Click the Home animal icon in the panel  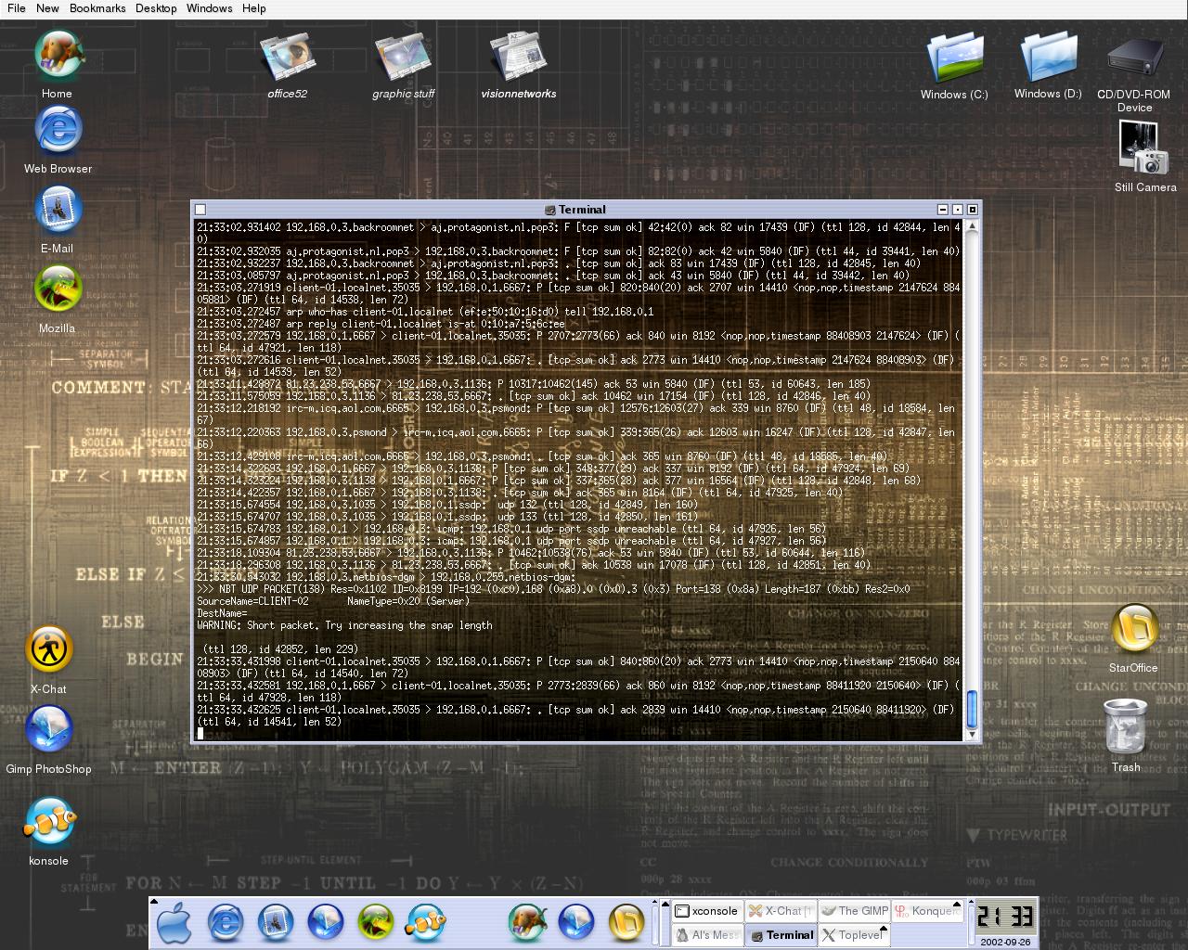[526, 923]
